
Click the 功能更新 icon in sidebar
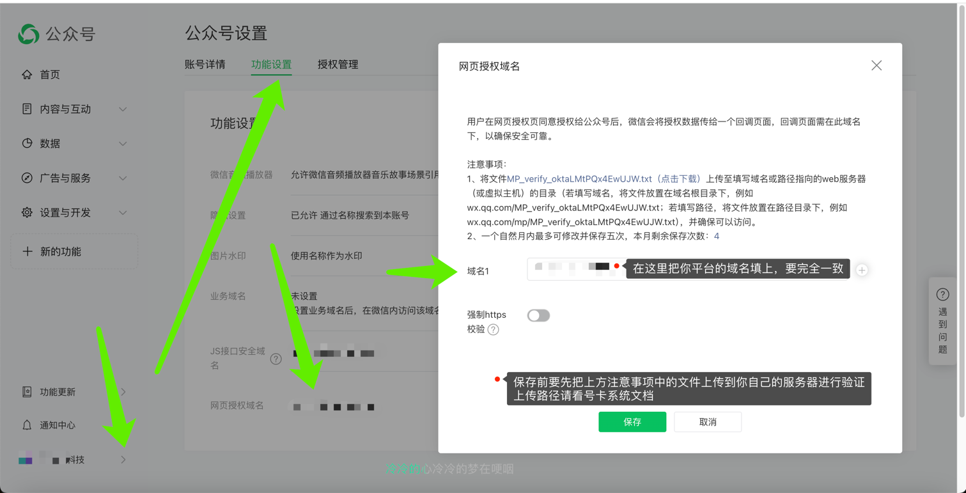[27, 392]
